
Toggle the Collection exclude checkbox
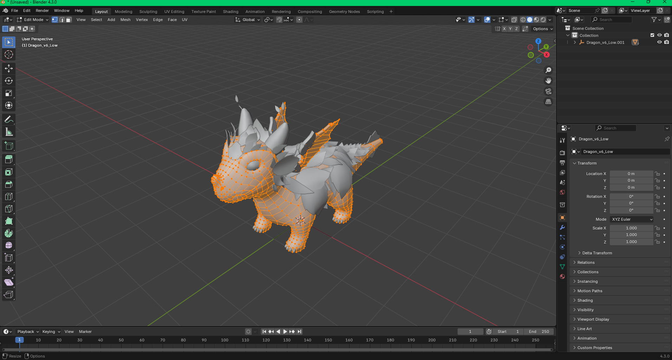click(x=652, y=35)
